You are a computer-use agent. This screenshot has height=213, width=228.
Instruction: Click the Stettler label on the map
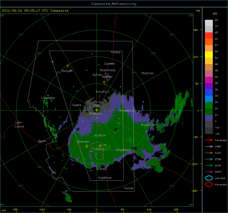click(x=148, y=73)
